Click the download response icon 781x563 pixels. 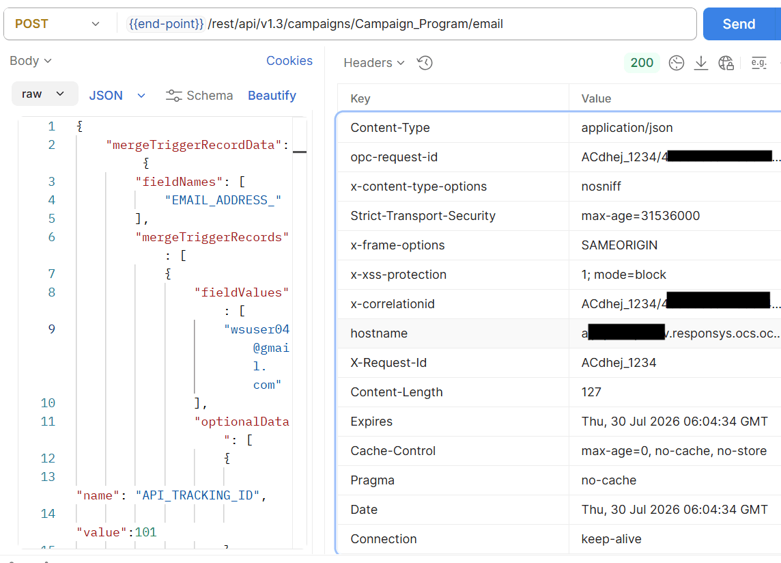[701, 63]
